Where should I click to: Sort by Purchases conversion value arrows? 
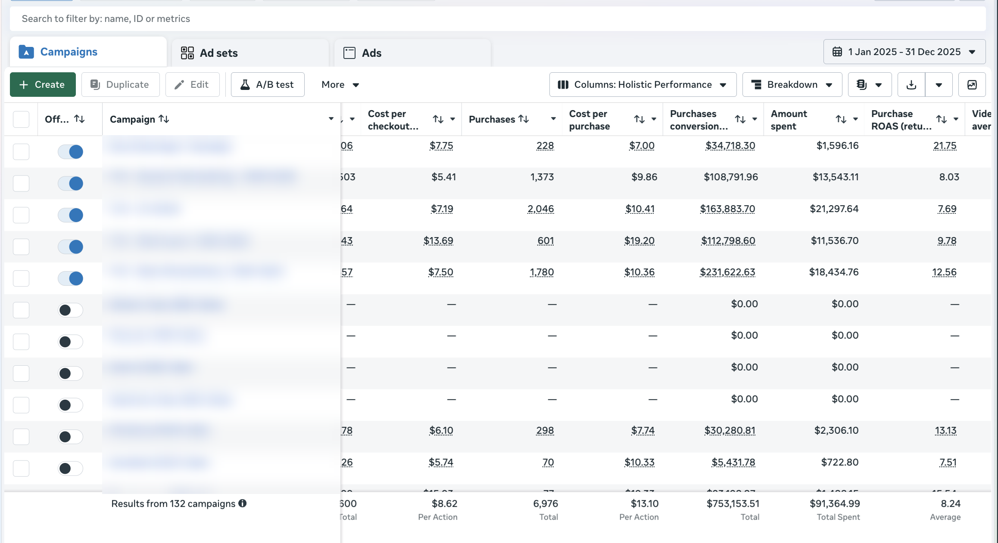point(740,119)
